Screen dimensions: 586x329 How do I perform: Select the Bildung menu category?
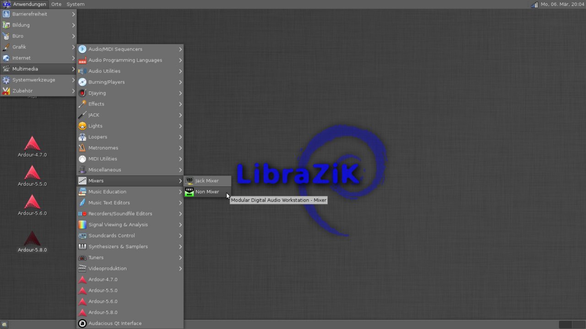[38, 25]
